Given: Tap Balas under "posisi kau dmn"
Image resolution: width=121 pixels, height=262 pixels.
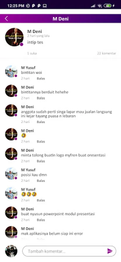Looking at the screenshot, I should pyautogui.click(x=41, y=180).
